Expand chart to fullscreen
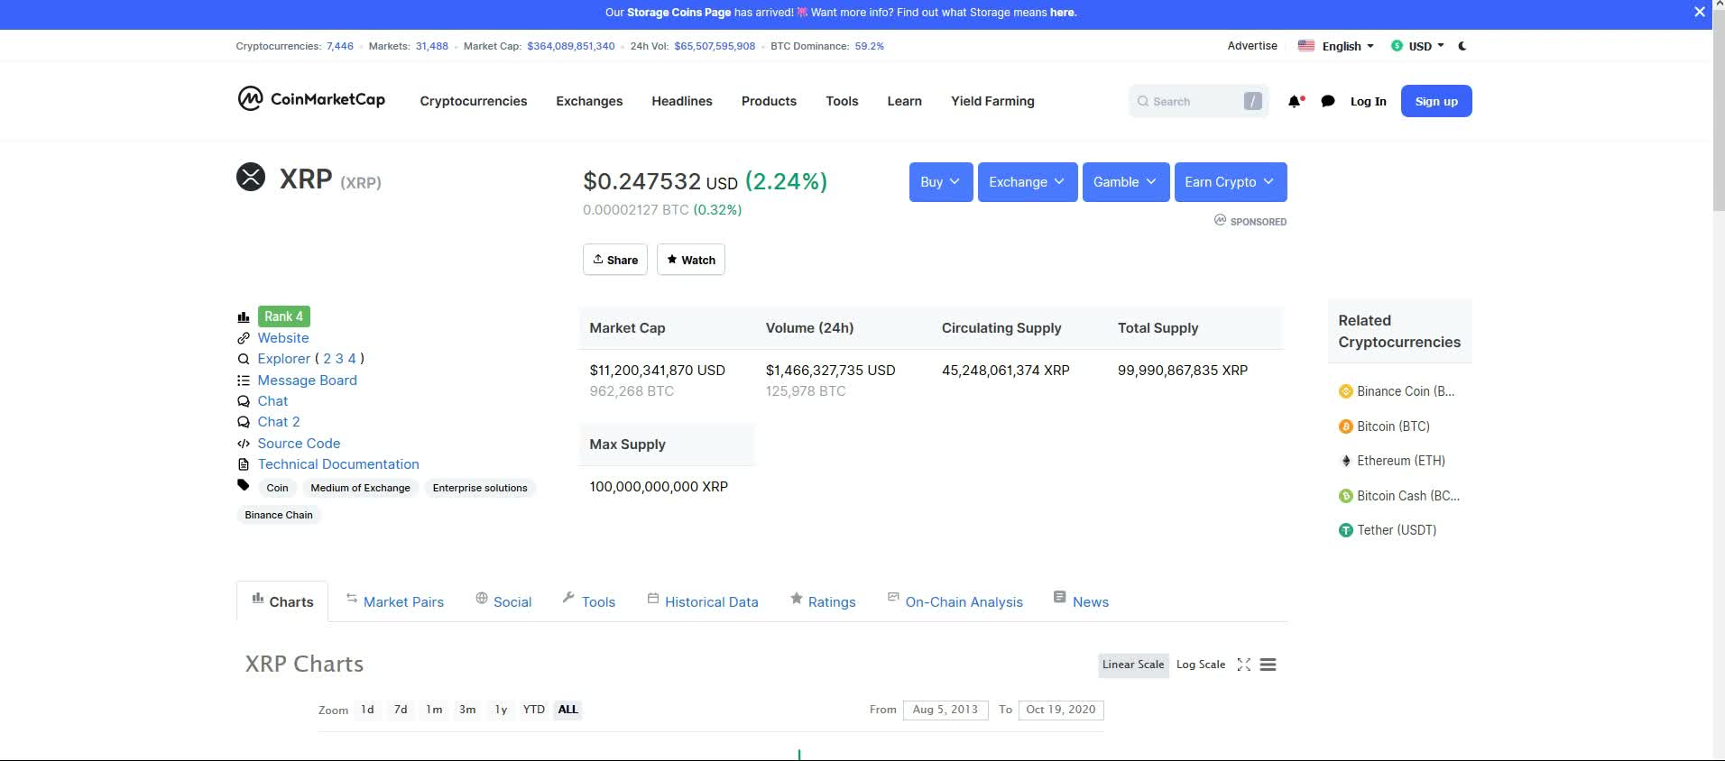Screen dimensions: 1725x761 coord(1243,665)
